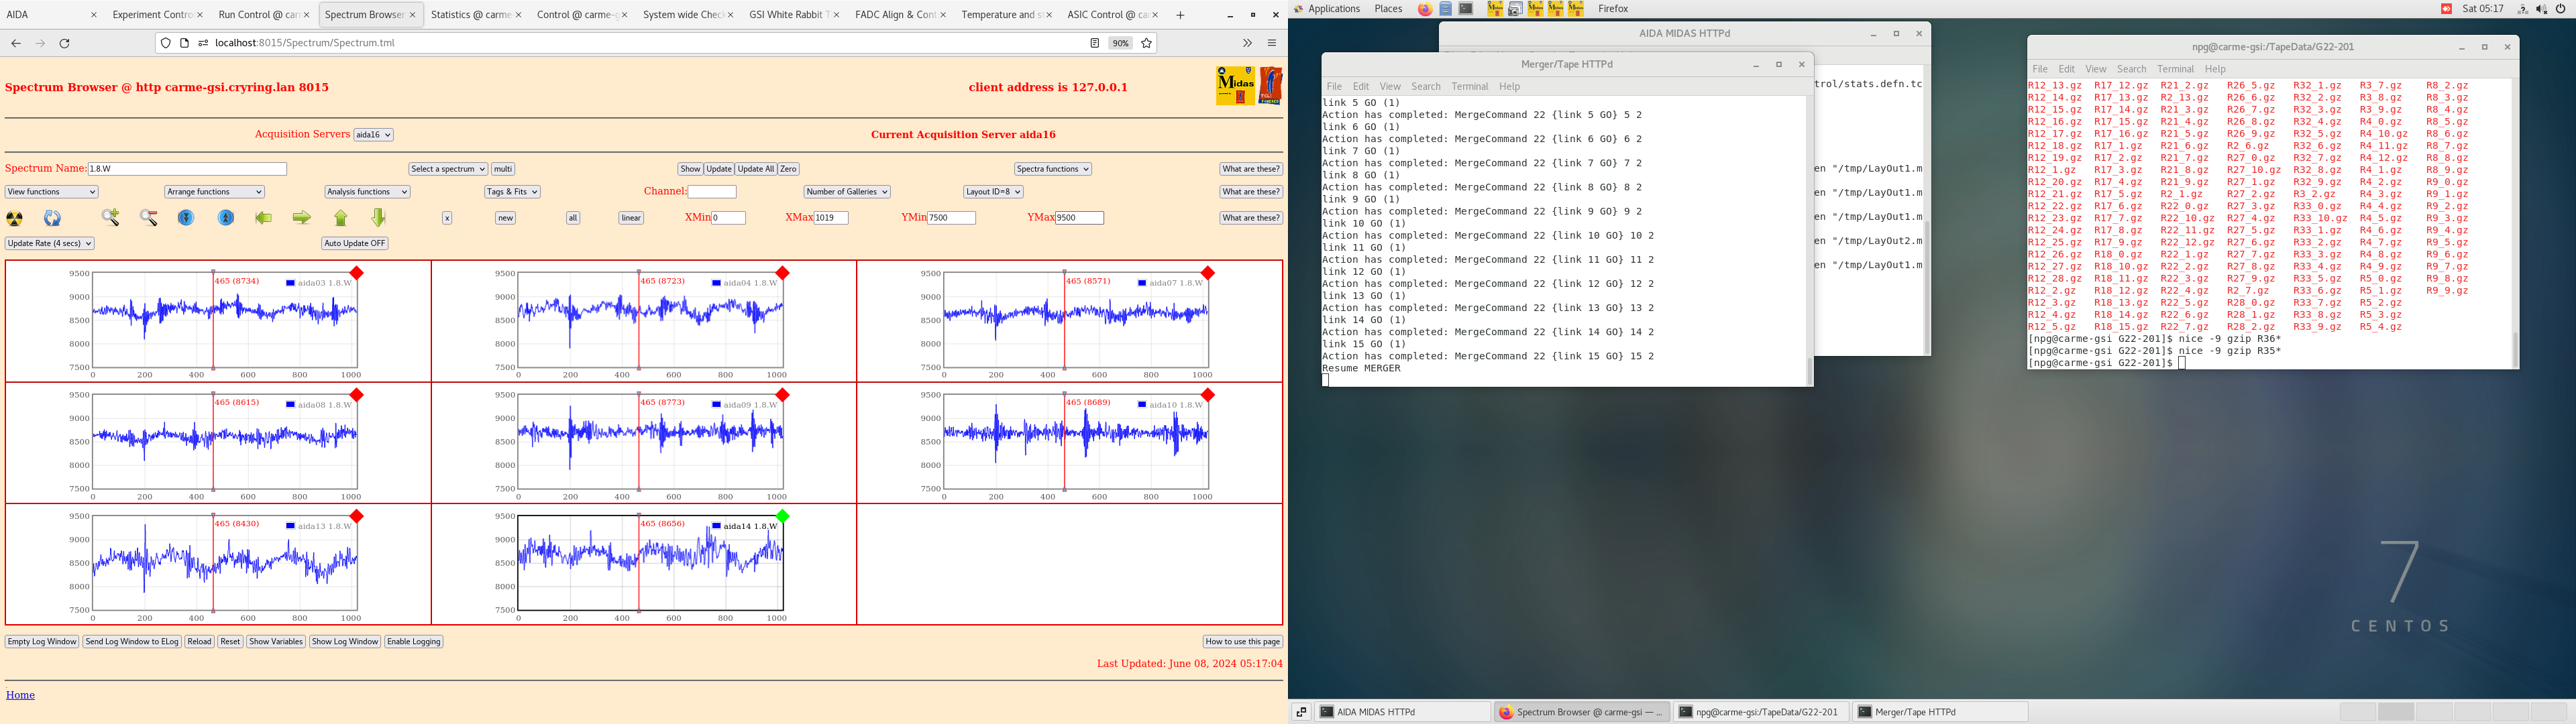Click the blue refresh arrows icon
This screenshot has height=724, width=2576.
(x=53, y=218)
